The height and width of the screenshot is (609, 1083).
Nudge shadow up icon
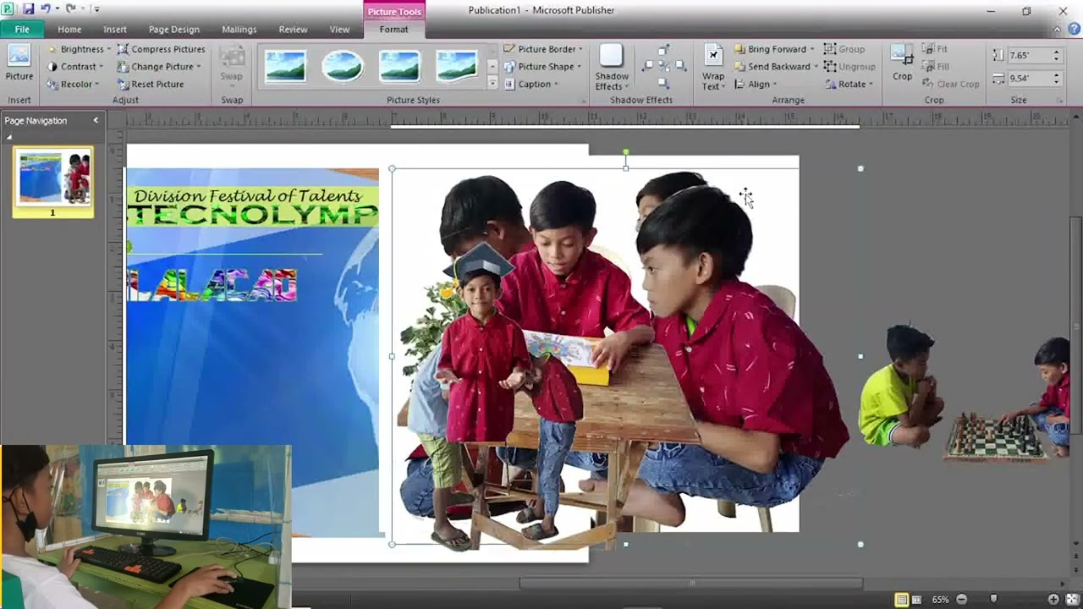(663, 50)
